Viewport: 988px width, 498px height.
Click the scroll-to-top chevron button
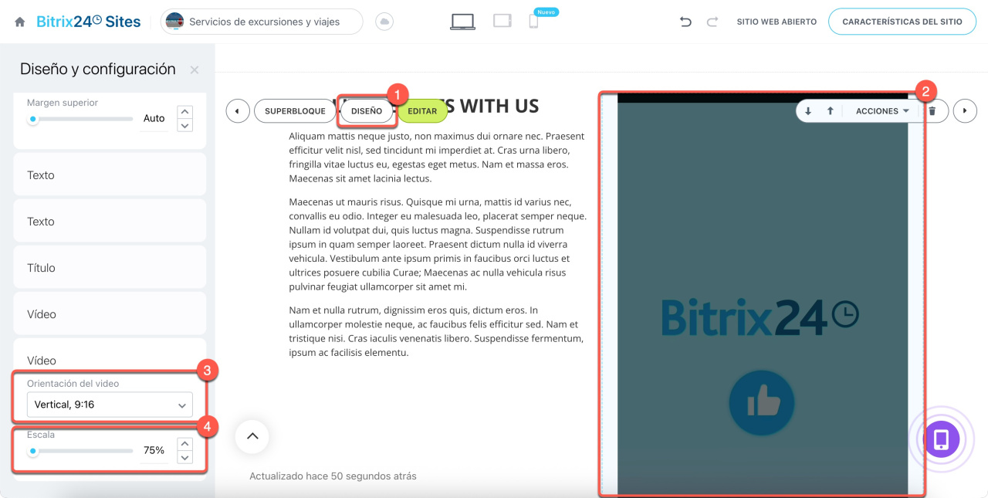pyautogui.click(x=252, y=436)
